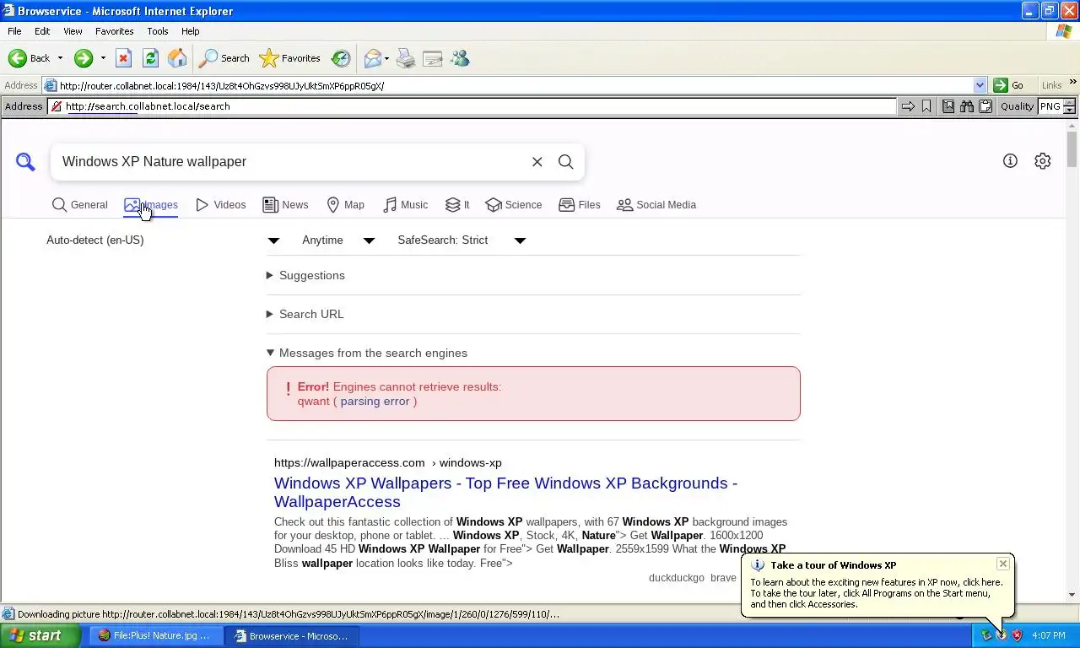Click the Search magnifier toolbar button
1080x648 pixels.
pyautogui.click(x=224, y=58)
